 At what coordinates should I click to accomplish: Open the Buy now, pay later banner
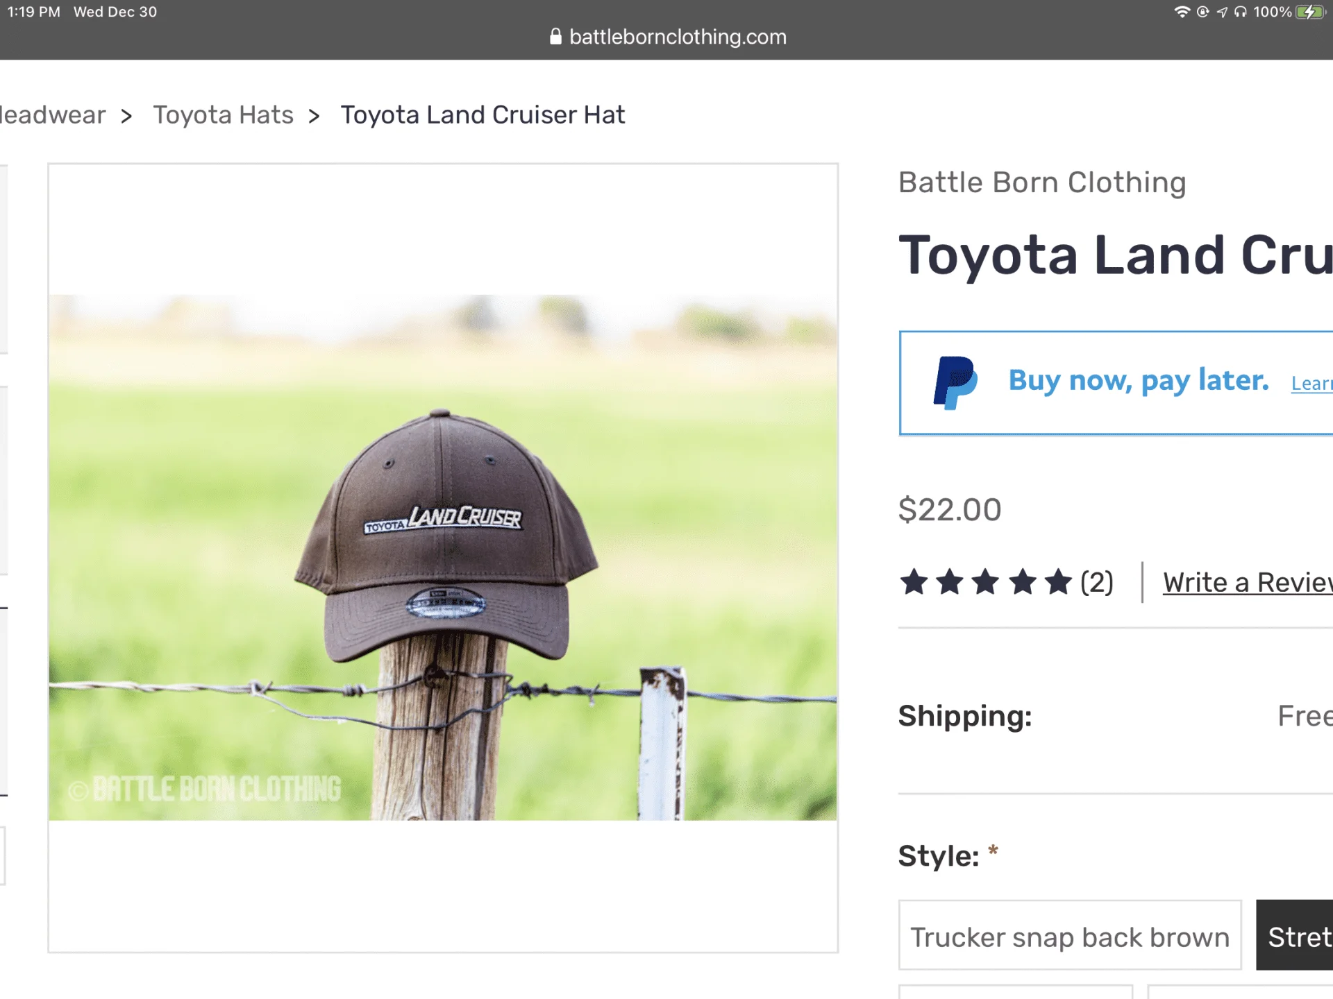(x=1116, y=383)
